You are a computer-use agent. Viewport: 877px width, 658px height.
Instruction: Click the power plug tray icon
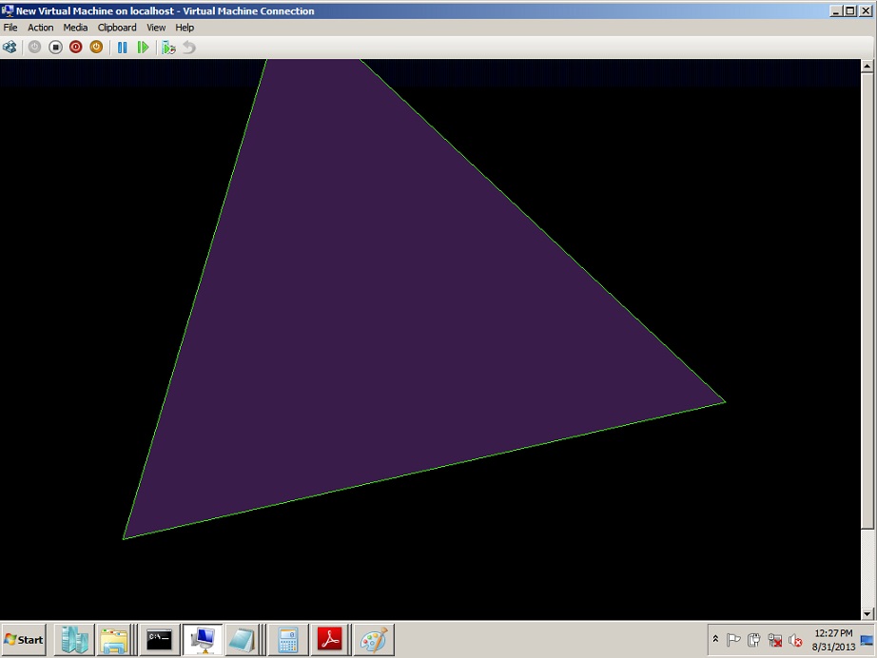pyautogui.click(x=754, y=640)
